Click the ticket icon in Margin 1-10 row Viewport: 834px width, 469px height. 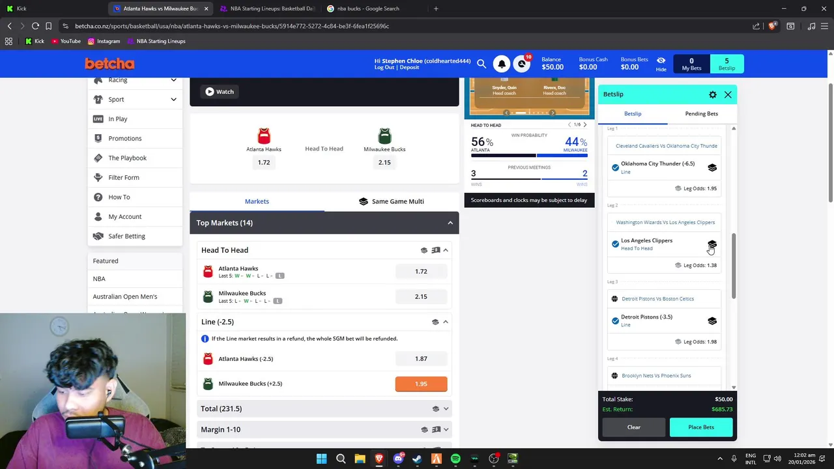(436, 430)
